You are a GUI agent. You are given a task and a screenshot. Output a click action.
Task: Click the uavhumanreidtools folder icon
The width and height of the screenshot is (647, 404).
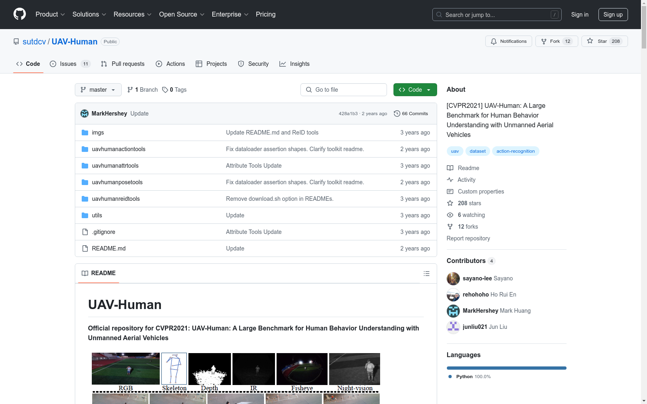pos(85,199)
